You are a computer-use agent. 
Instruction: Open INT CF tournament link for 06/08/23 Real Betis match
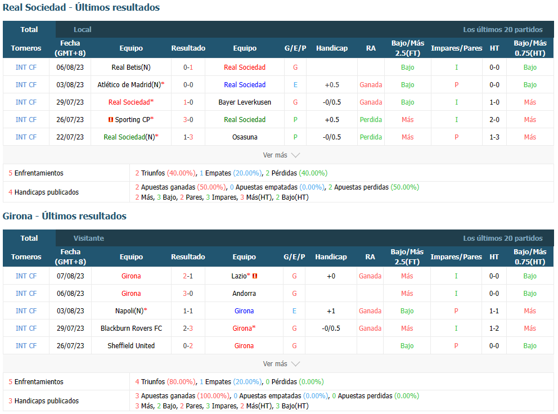(26, 67)
